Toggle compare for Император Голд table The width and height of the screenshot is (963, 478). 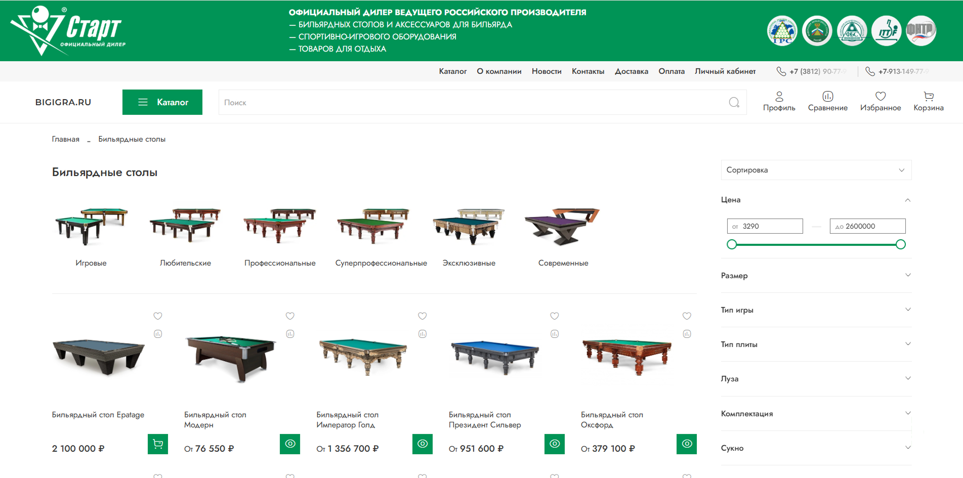click(423, 334)
